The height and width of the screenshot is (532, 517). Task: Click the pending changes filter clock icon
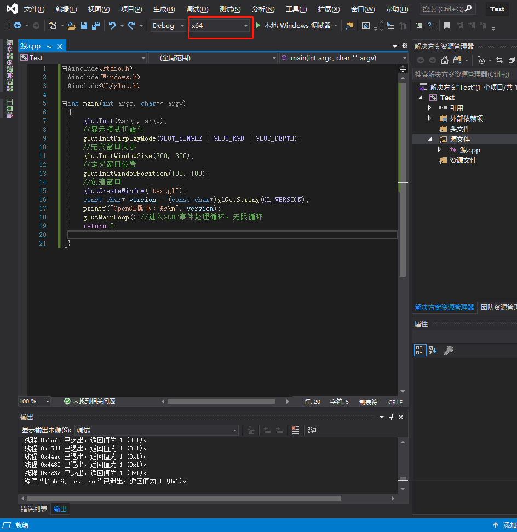pyautogui.click(x=481, y=60)
